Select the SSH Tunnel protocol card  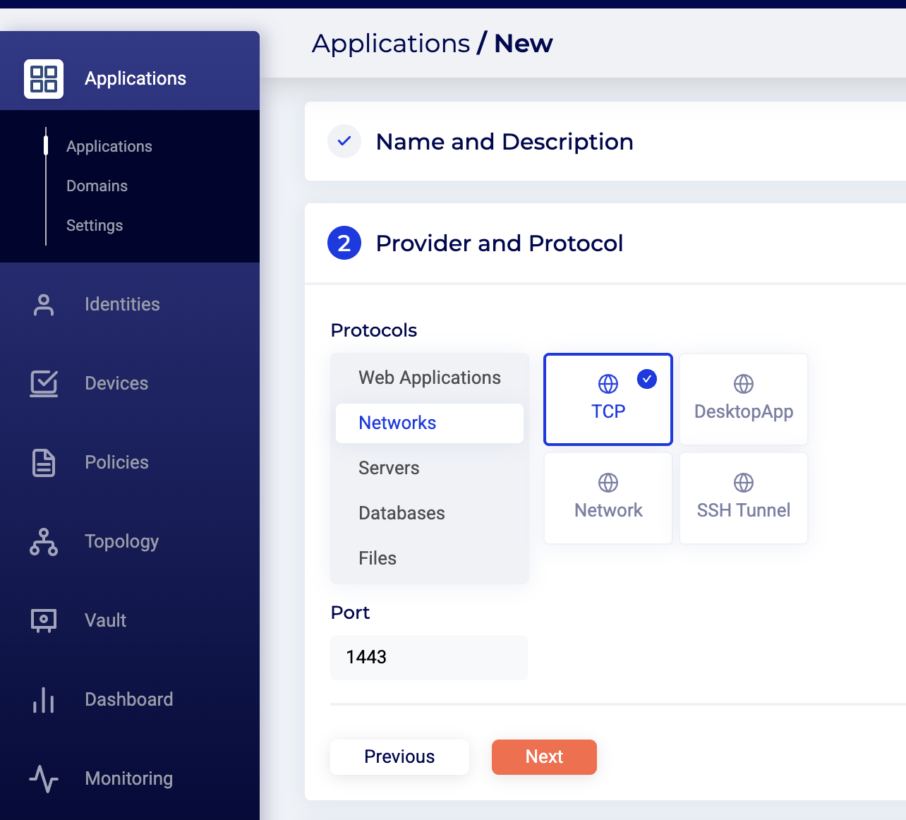point(743,498)
